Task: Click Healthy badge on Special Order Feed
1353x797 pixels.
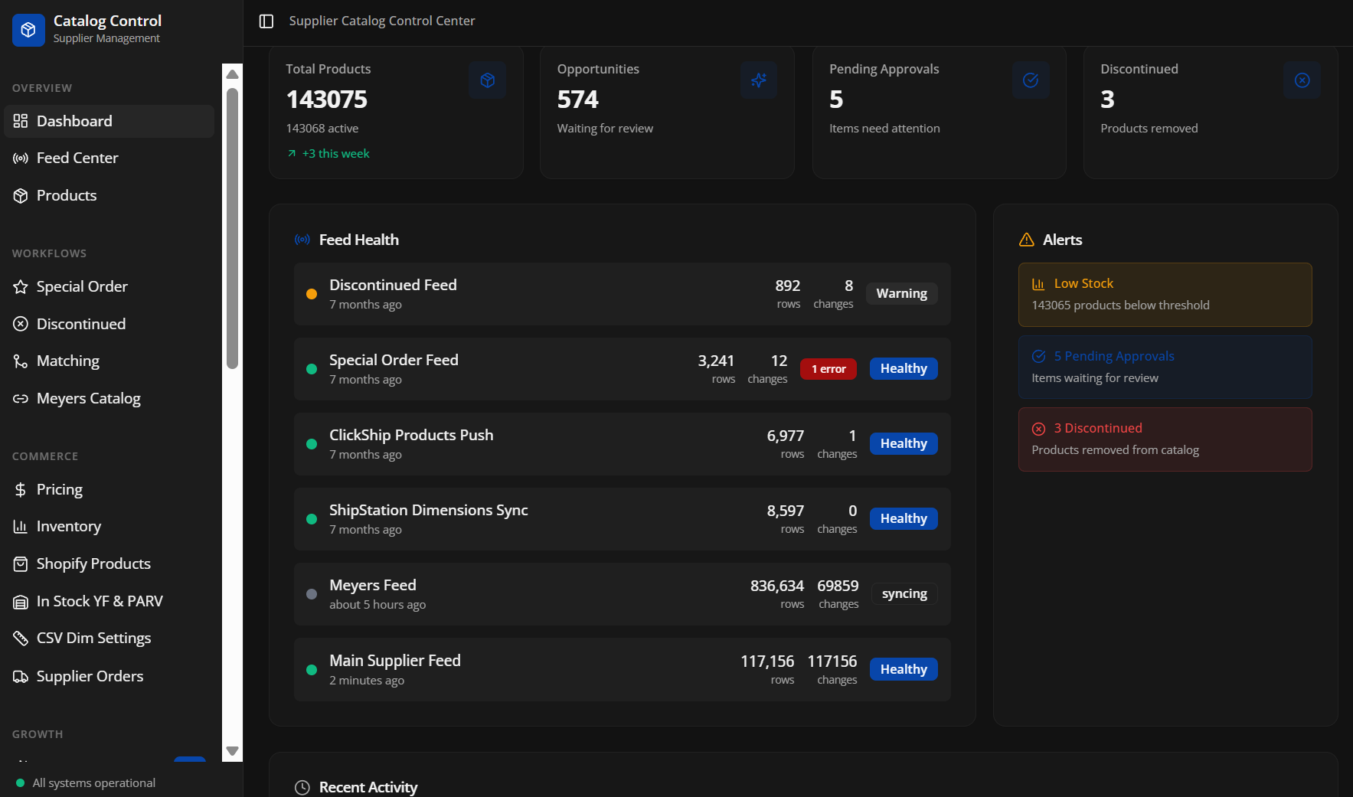Action: click(904, 369)
